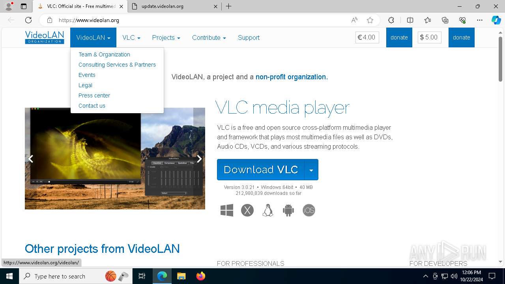Open Read aloud icon in address bar
The image size is (505, 284).
(354, 20)
